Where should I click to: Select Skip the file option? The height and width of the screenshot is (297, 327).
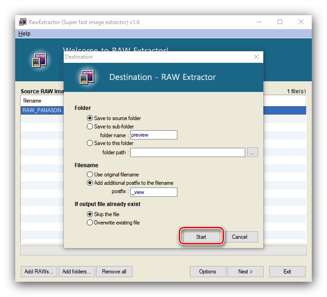103,214
